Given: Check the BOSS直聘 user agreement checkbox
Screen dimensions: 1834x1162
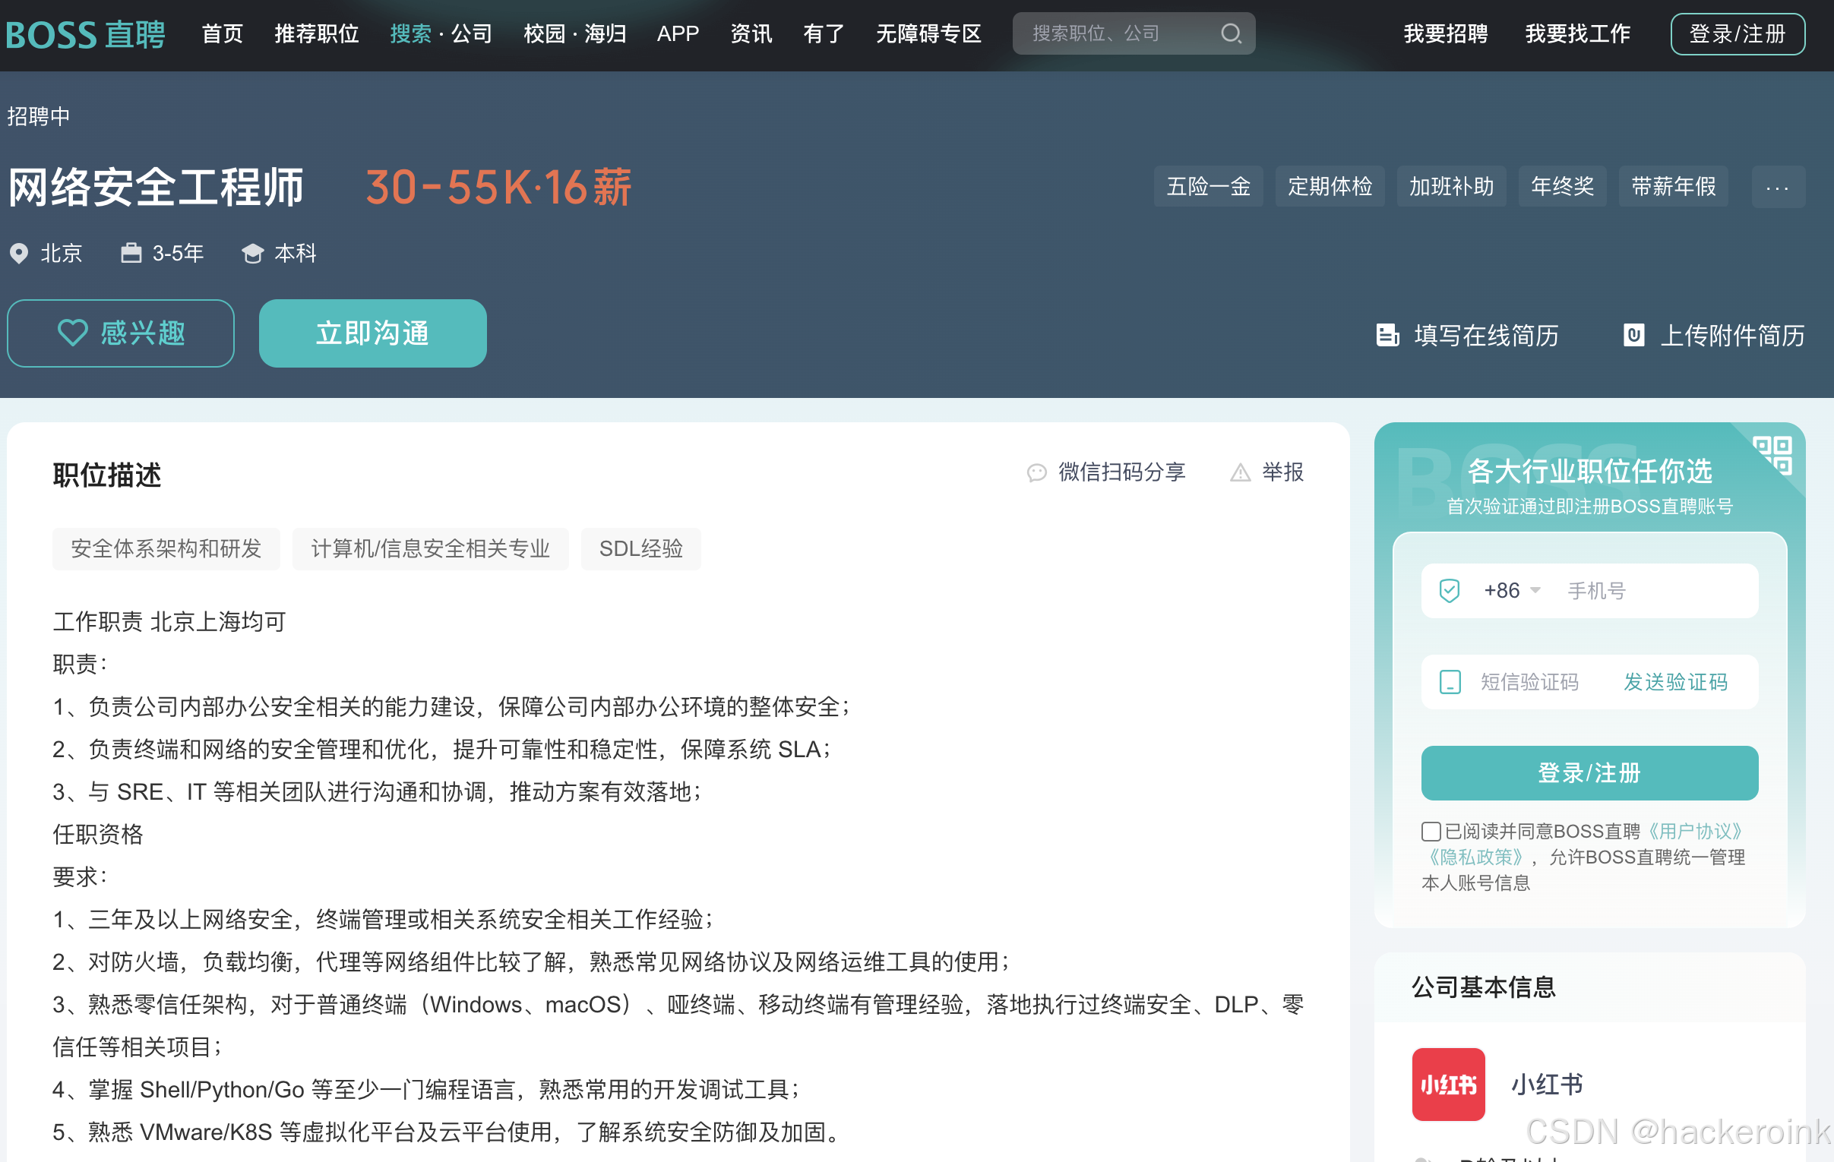Looking at the screenshot, I should click(x=1431, y=832).
